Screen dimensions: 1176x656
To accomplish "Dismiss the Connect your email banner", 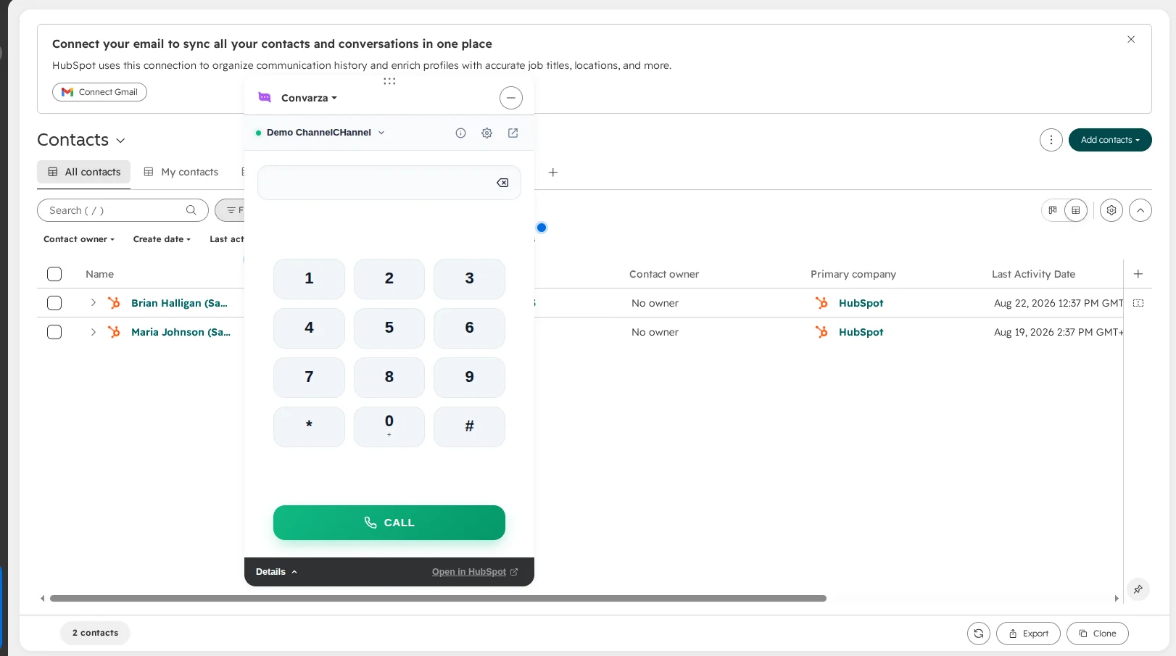I will click(x=1131, y=39).
